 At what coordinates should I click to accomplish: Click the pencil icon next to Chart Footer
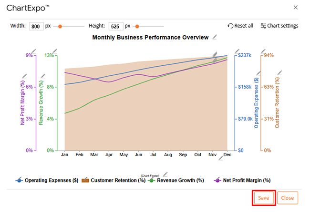tap(165, 174)
